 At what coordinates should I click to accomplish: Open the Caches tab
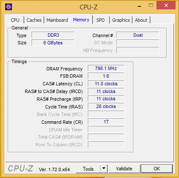pos(34,20)
